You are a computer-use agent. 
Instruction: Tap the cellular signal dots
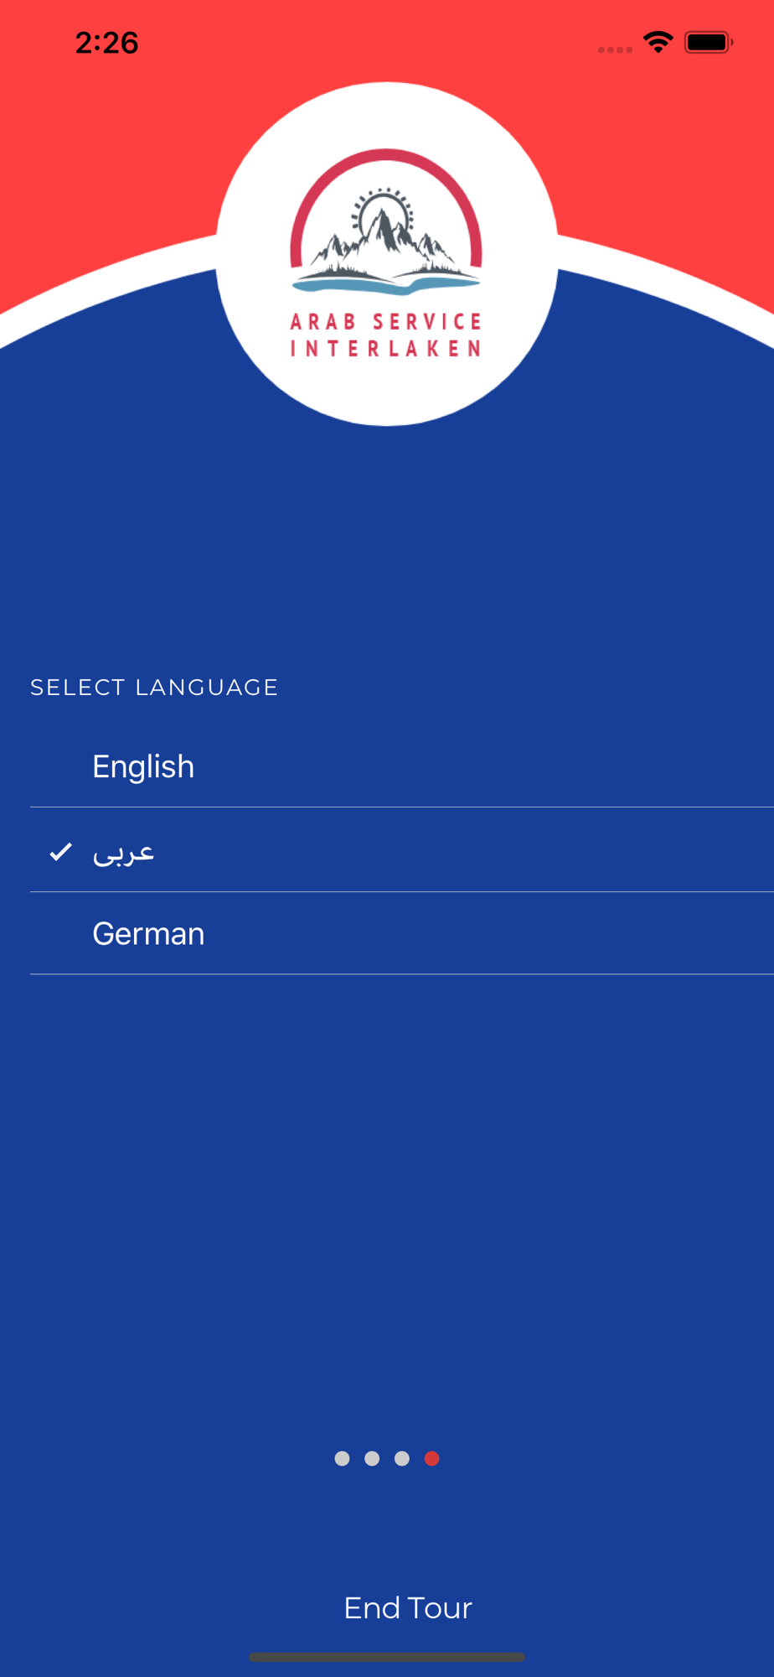[615, 49]
